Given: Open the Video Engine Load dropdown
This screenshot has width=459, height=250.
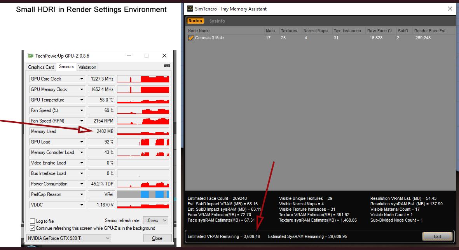Looking at the screenshot, I should click(82, 163).
